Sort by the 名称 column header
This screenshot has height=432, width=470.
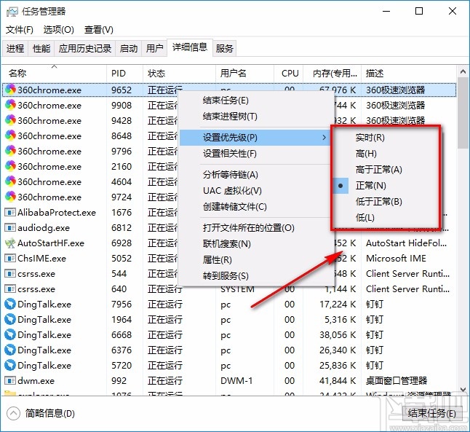coord(54,73)
